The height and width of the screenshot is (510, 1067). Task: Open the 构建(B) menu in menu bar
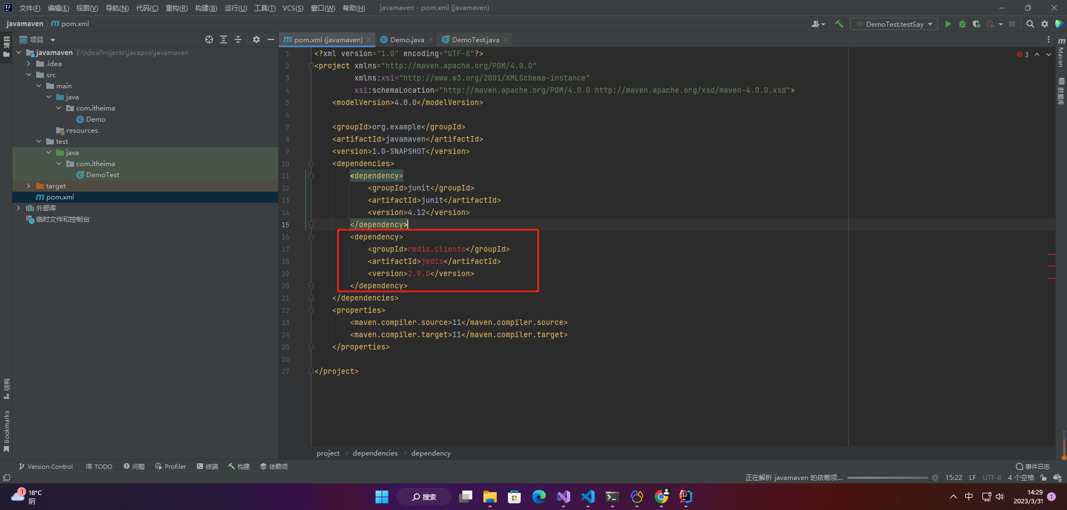pos(206,8)
